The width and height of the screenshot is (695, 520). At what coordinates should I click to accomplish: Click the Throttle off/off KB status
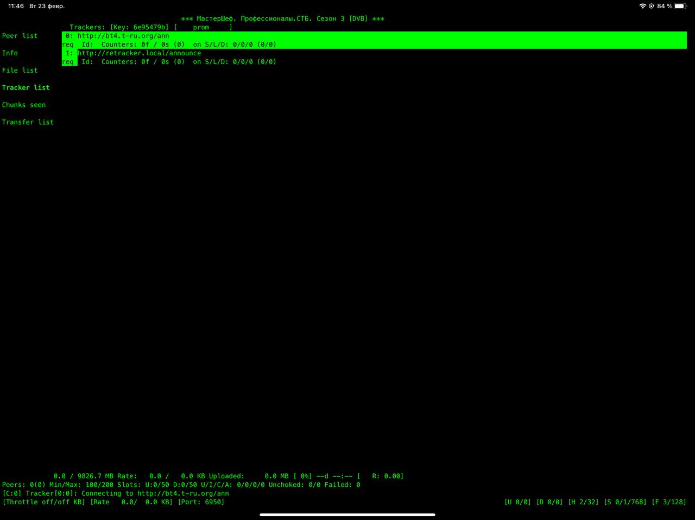tap(44, 502)
